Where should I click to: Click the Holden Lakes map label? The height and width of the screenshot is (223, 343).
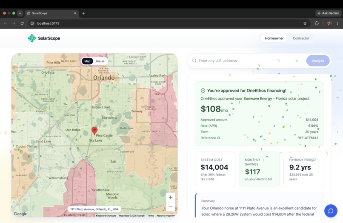(100, 107)
